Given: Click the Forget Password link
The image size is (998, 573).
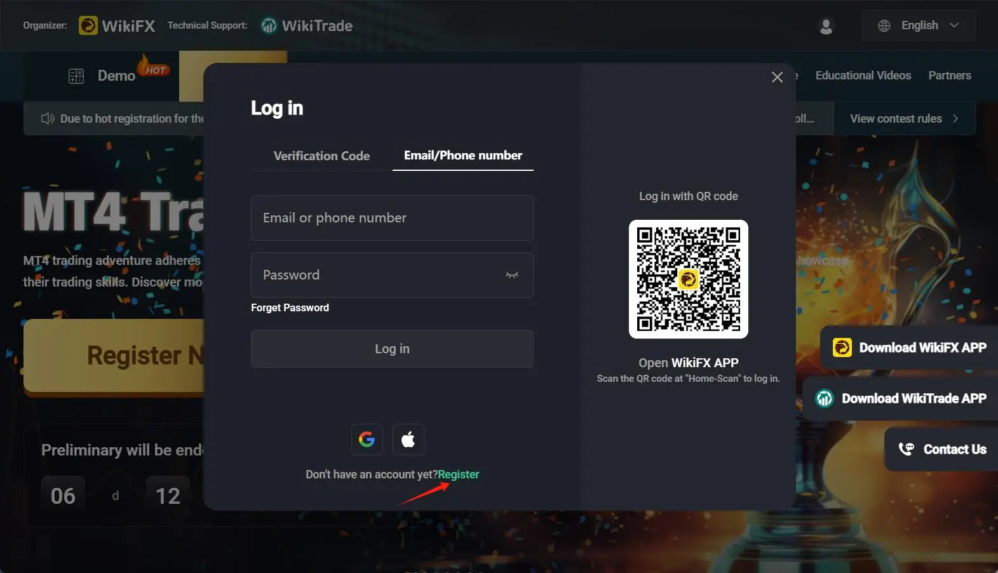Looking at the screenshot, I should coord(290,307).
